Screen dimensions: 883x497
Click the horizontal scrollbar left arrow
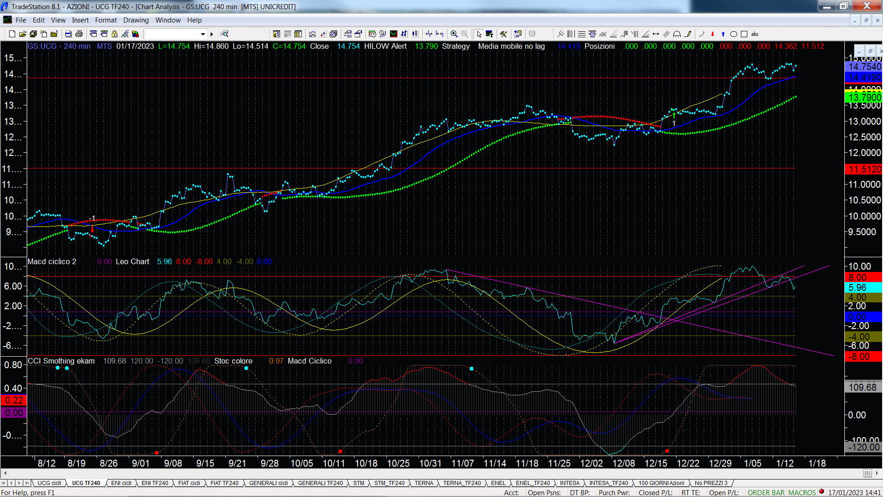click(5, 473)
